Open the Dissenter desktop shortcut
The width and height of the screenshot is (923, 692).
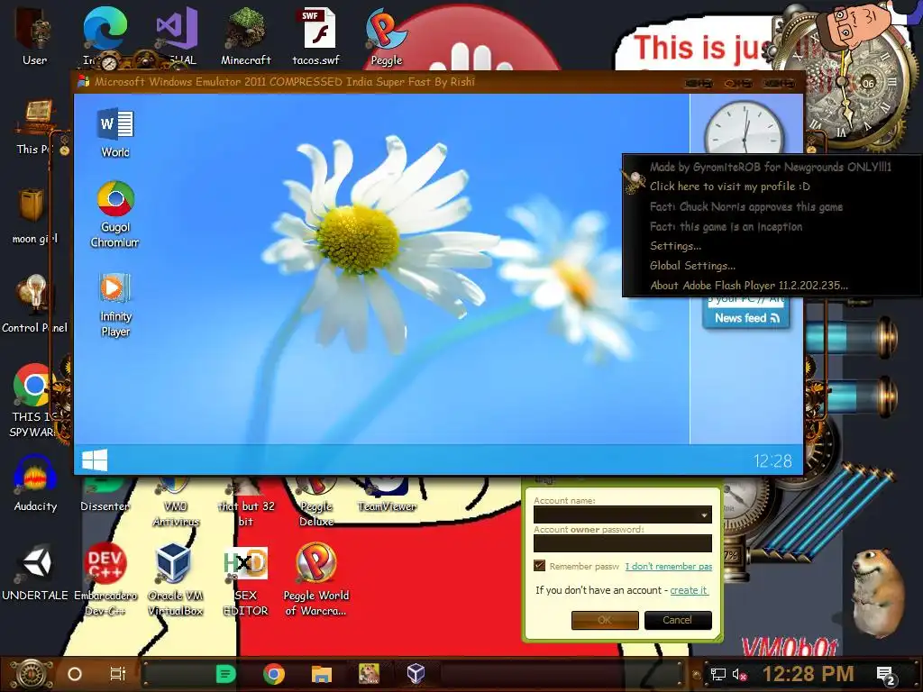tap(105, 497)
